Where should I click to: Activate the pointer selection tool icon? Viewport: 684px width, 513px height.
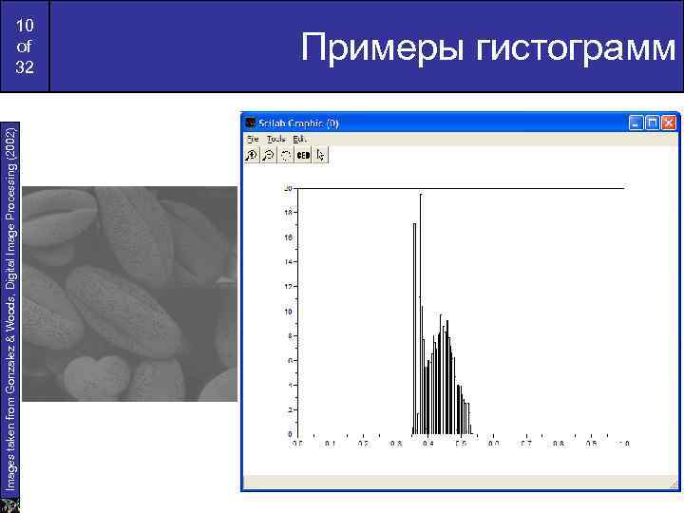coord(321,155)
